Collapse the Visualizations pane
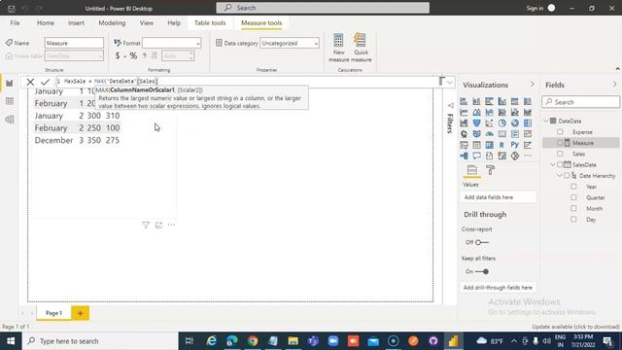Image resolution: width=622 pixels, height=350 pixels. (533, 85)
